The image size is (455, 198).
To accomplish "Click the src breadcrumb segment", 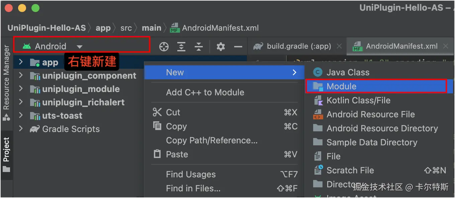I will pyautogui.click(x=126, y=28).
